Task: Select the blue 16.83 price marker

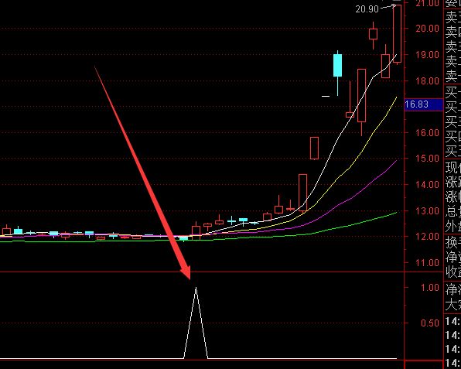Action: pos(424,104)
